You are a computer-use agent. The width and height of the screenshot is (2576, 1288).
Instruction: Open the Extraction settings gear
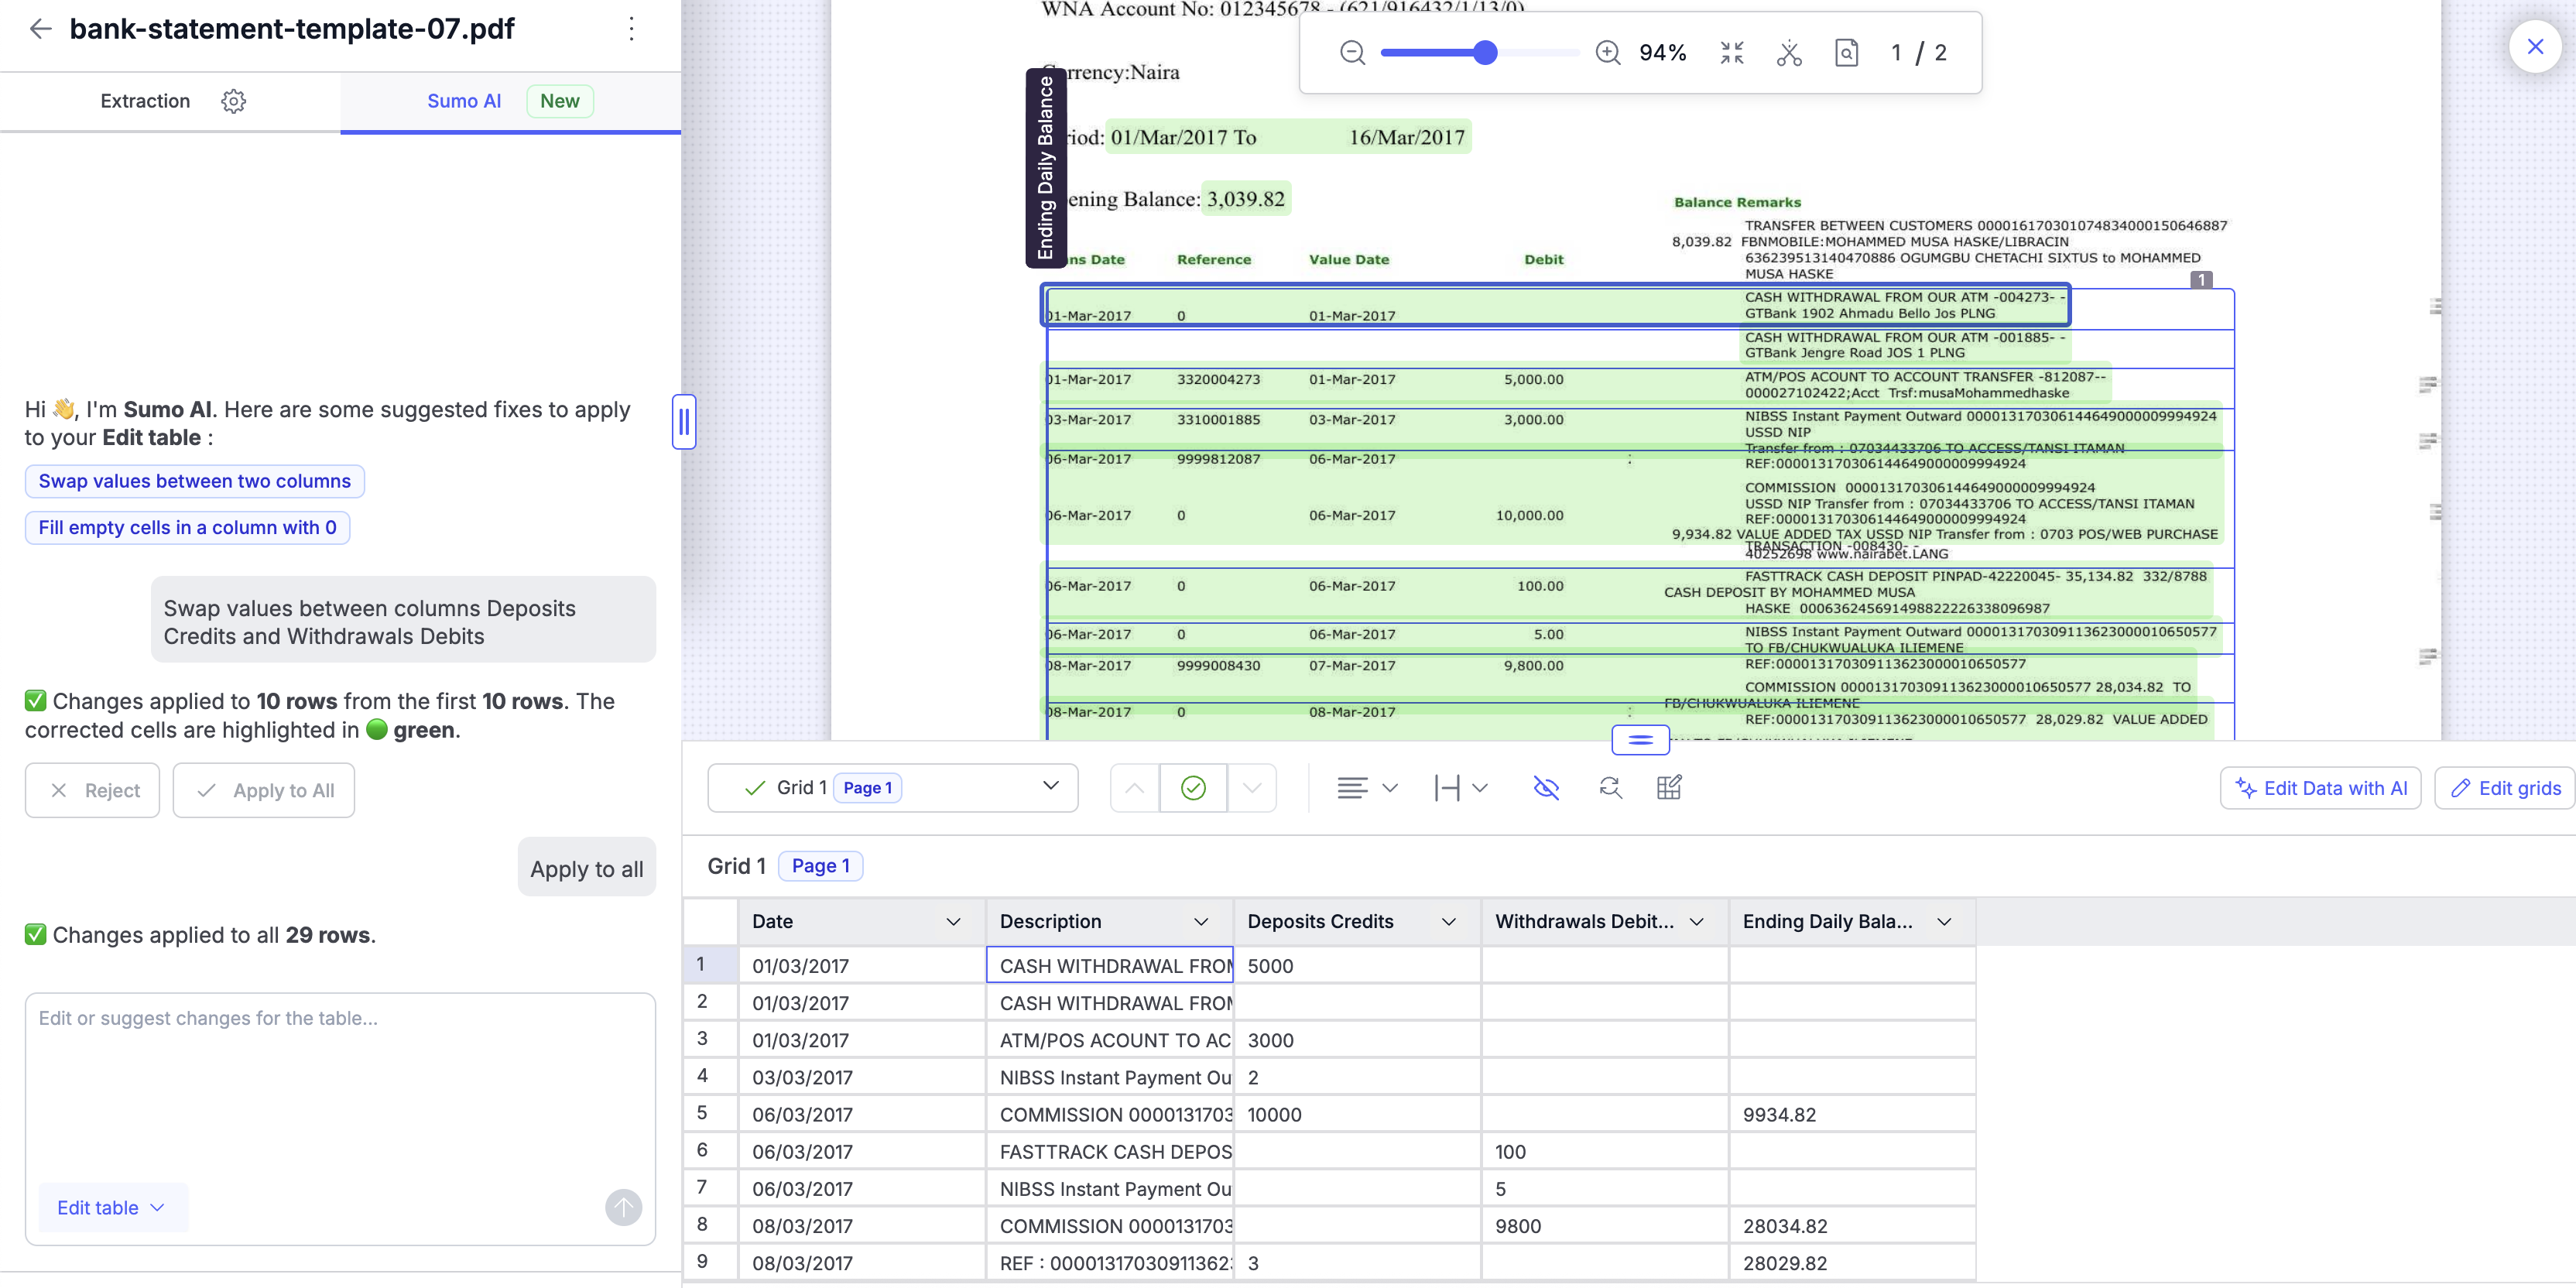point(233,101)
